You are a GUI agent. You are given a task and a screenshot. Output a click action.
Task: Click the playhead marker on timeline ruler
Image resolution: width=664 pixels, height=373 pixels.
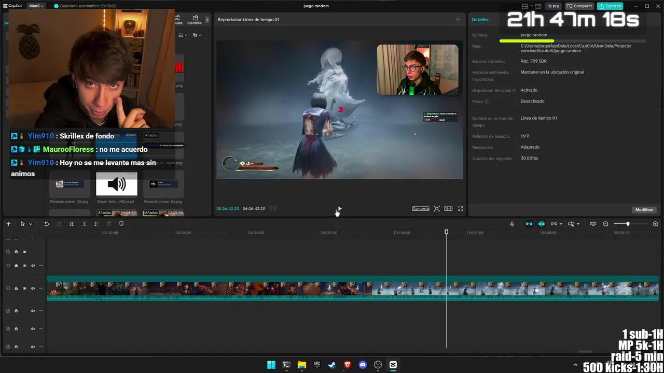(x=446, y=232)
